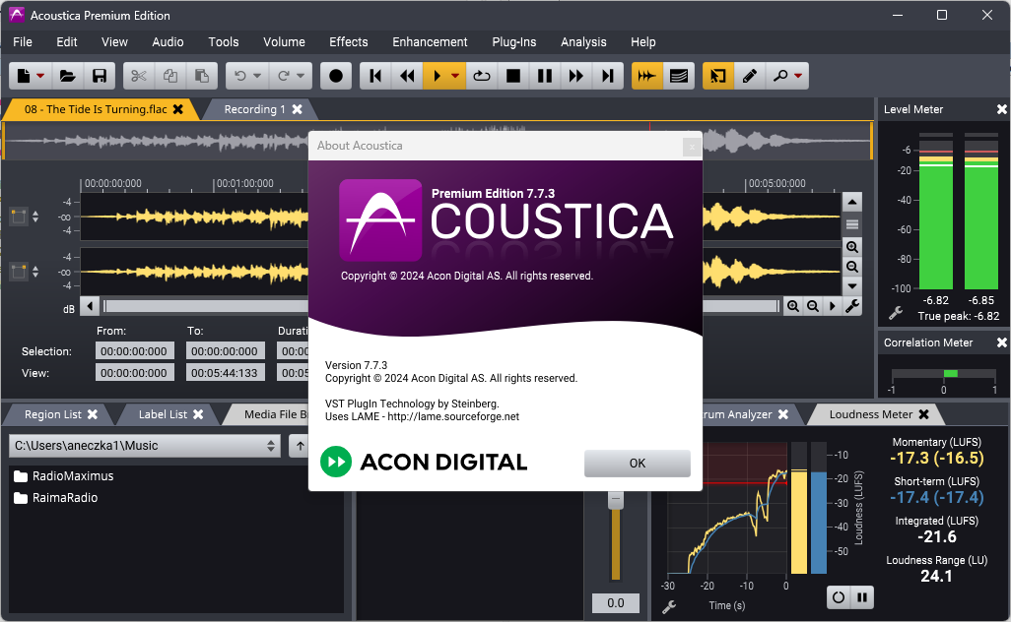Viewport: 1011px width, 622px height.
Task: Close the Correlation Meter panel
Action: [1002, 342]
